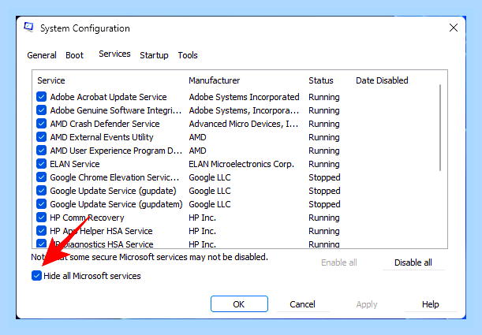Screen dimensions: 482x335
Task: Confirm with the OK button
Action: 239,304
